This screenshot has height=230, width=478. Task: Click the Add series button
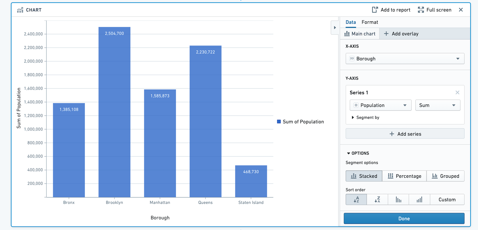405,134
